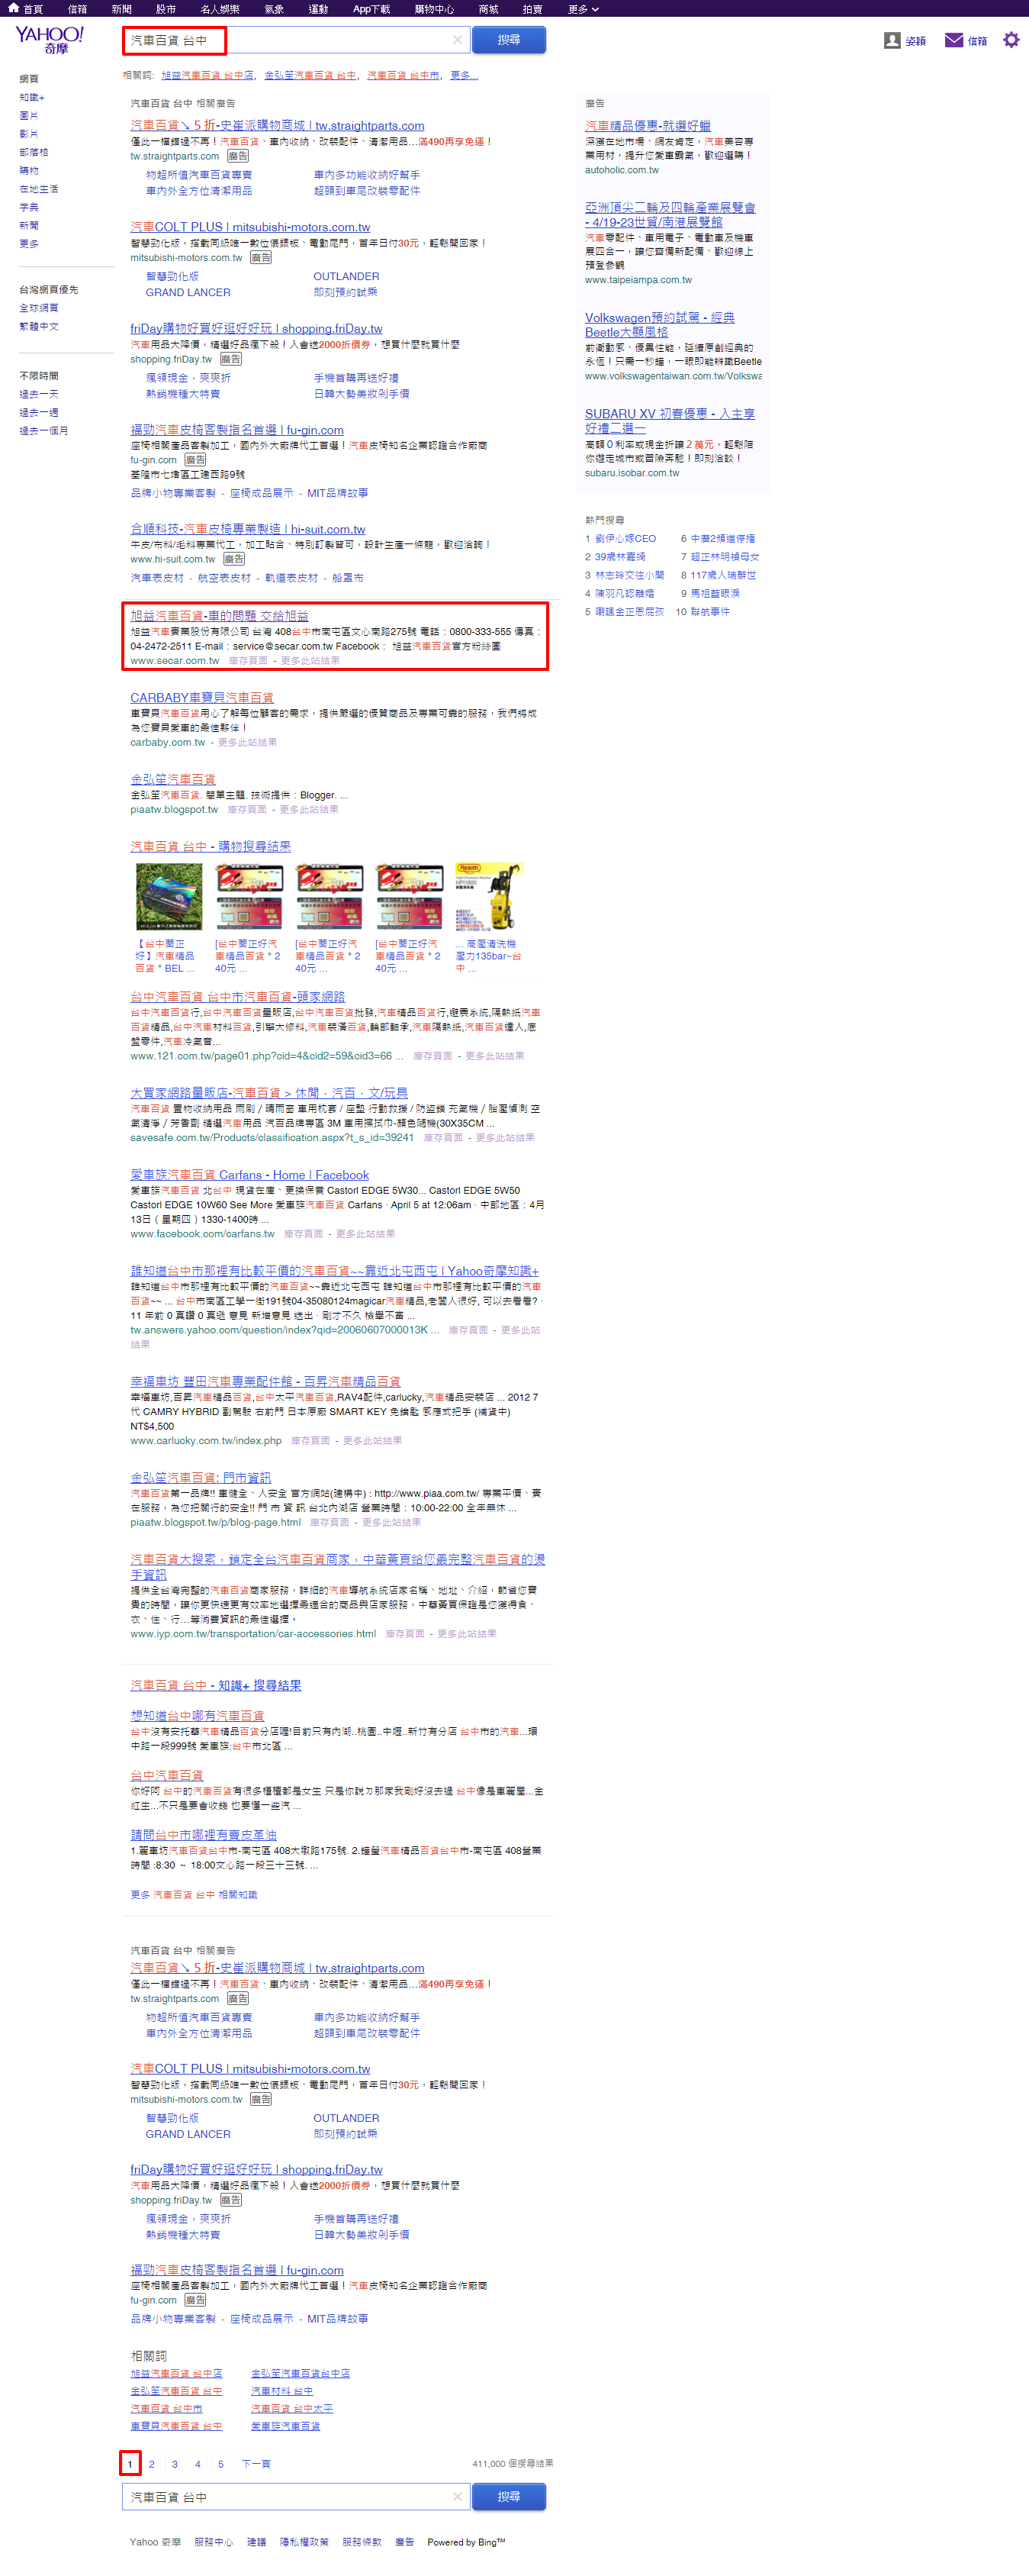
Task: Open 想知道台中哪有汽車百貨 knowledge question
Action: click(x=197, y=1715)
